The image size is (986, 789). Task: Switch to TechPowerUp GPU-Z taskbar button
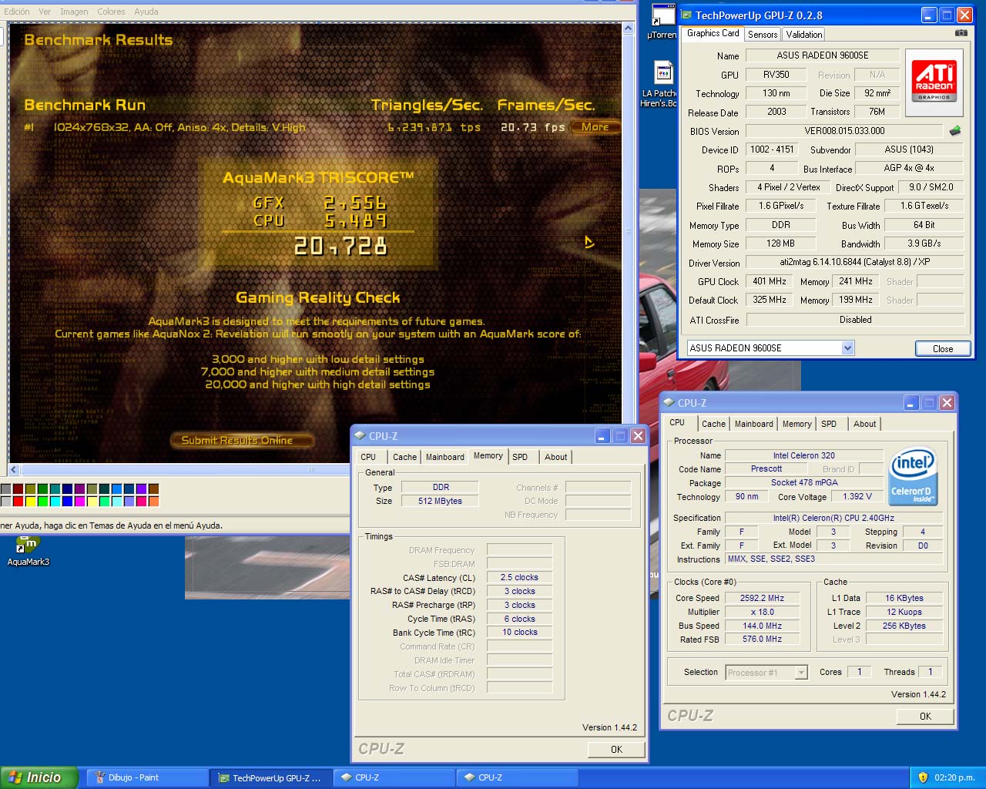click(x=271, y=778)
